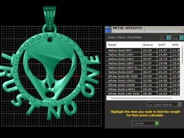This screenshot has width=184, height=138.
Task: Click DWT value 19.98 for Yellow Gold:18KY R...
Action: (163, 67)
